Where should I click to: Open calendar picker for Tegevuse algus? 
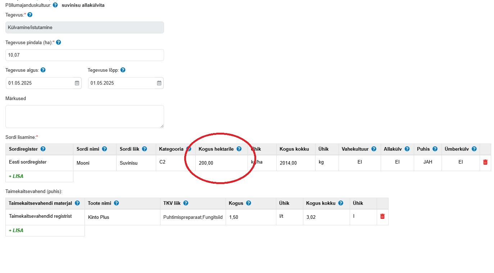click(77, 83)
